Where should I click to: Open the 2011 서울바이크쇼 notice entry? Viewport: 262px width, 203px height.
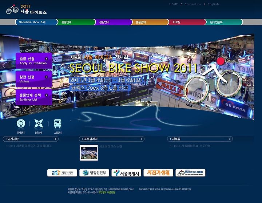coord(30,146)
